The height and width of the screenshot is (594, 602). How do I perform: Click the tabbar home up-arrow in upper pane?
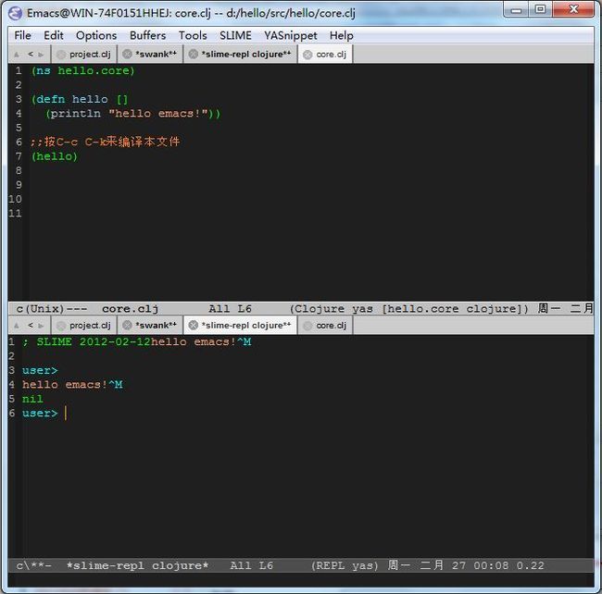click(x=17, y=55)
